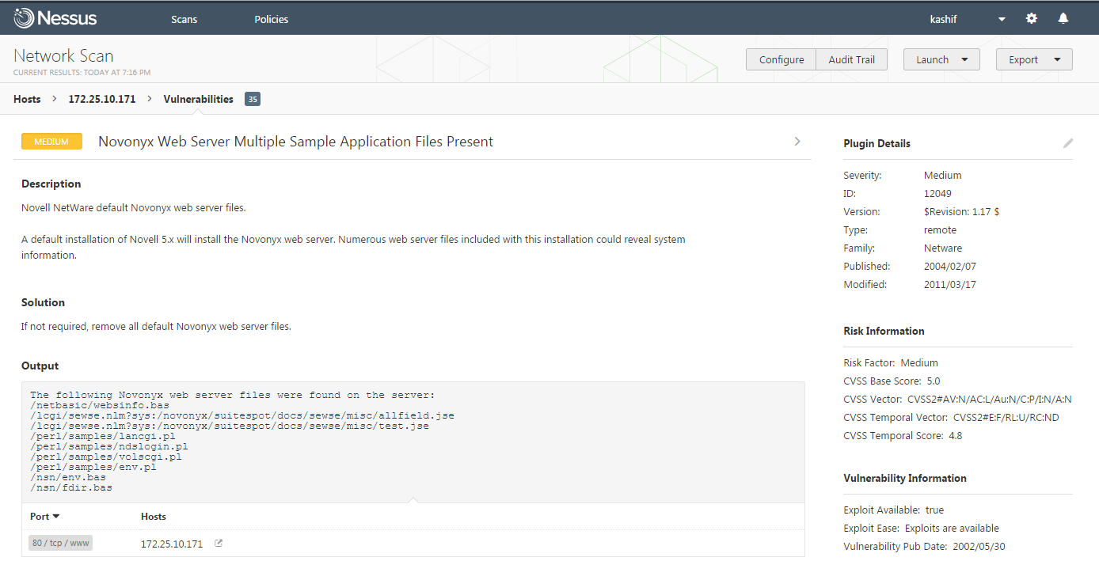The image size is (1099, 561).
Task: Click the Hosts column header
Action: click(154, 517)
